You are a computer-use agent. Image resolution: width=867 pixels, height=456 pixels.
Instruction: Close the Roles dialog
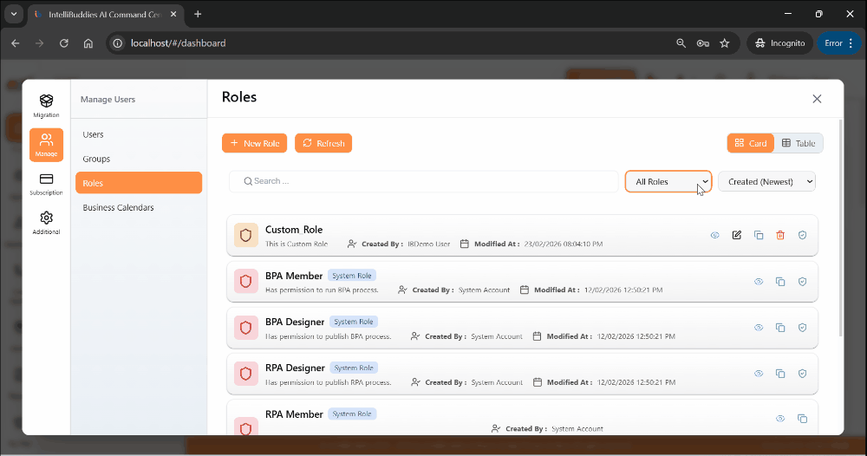[817, 99]
